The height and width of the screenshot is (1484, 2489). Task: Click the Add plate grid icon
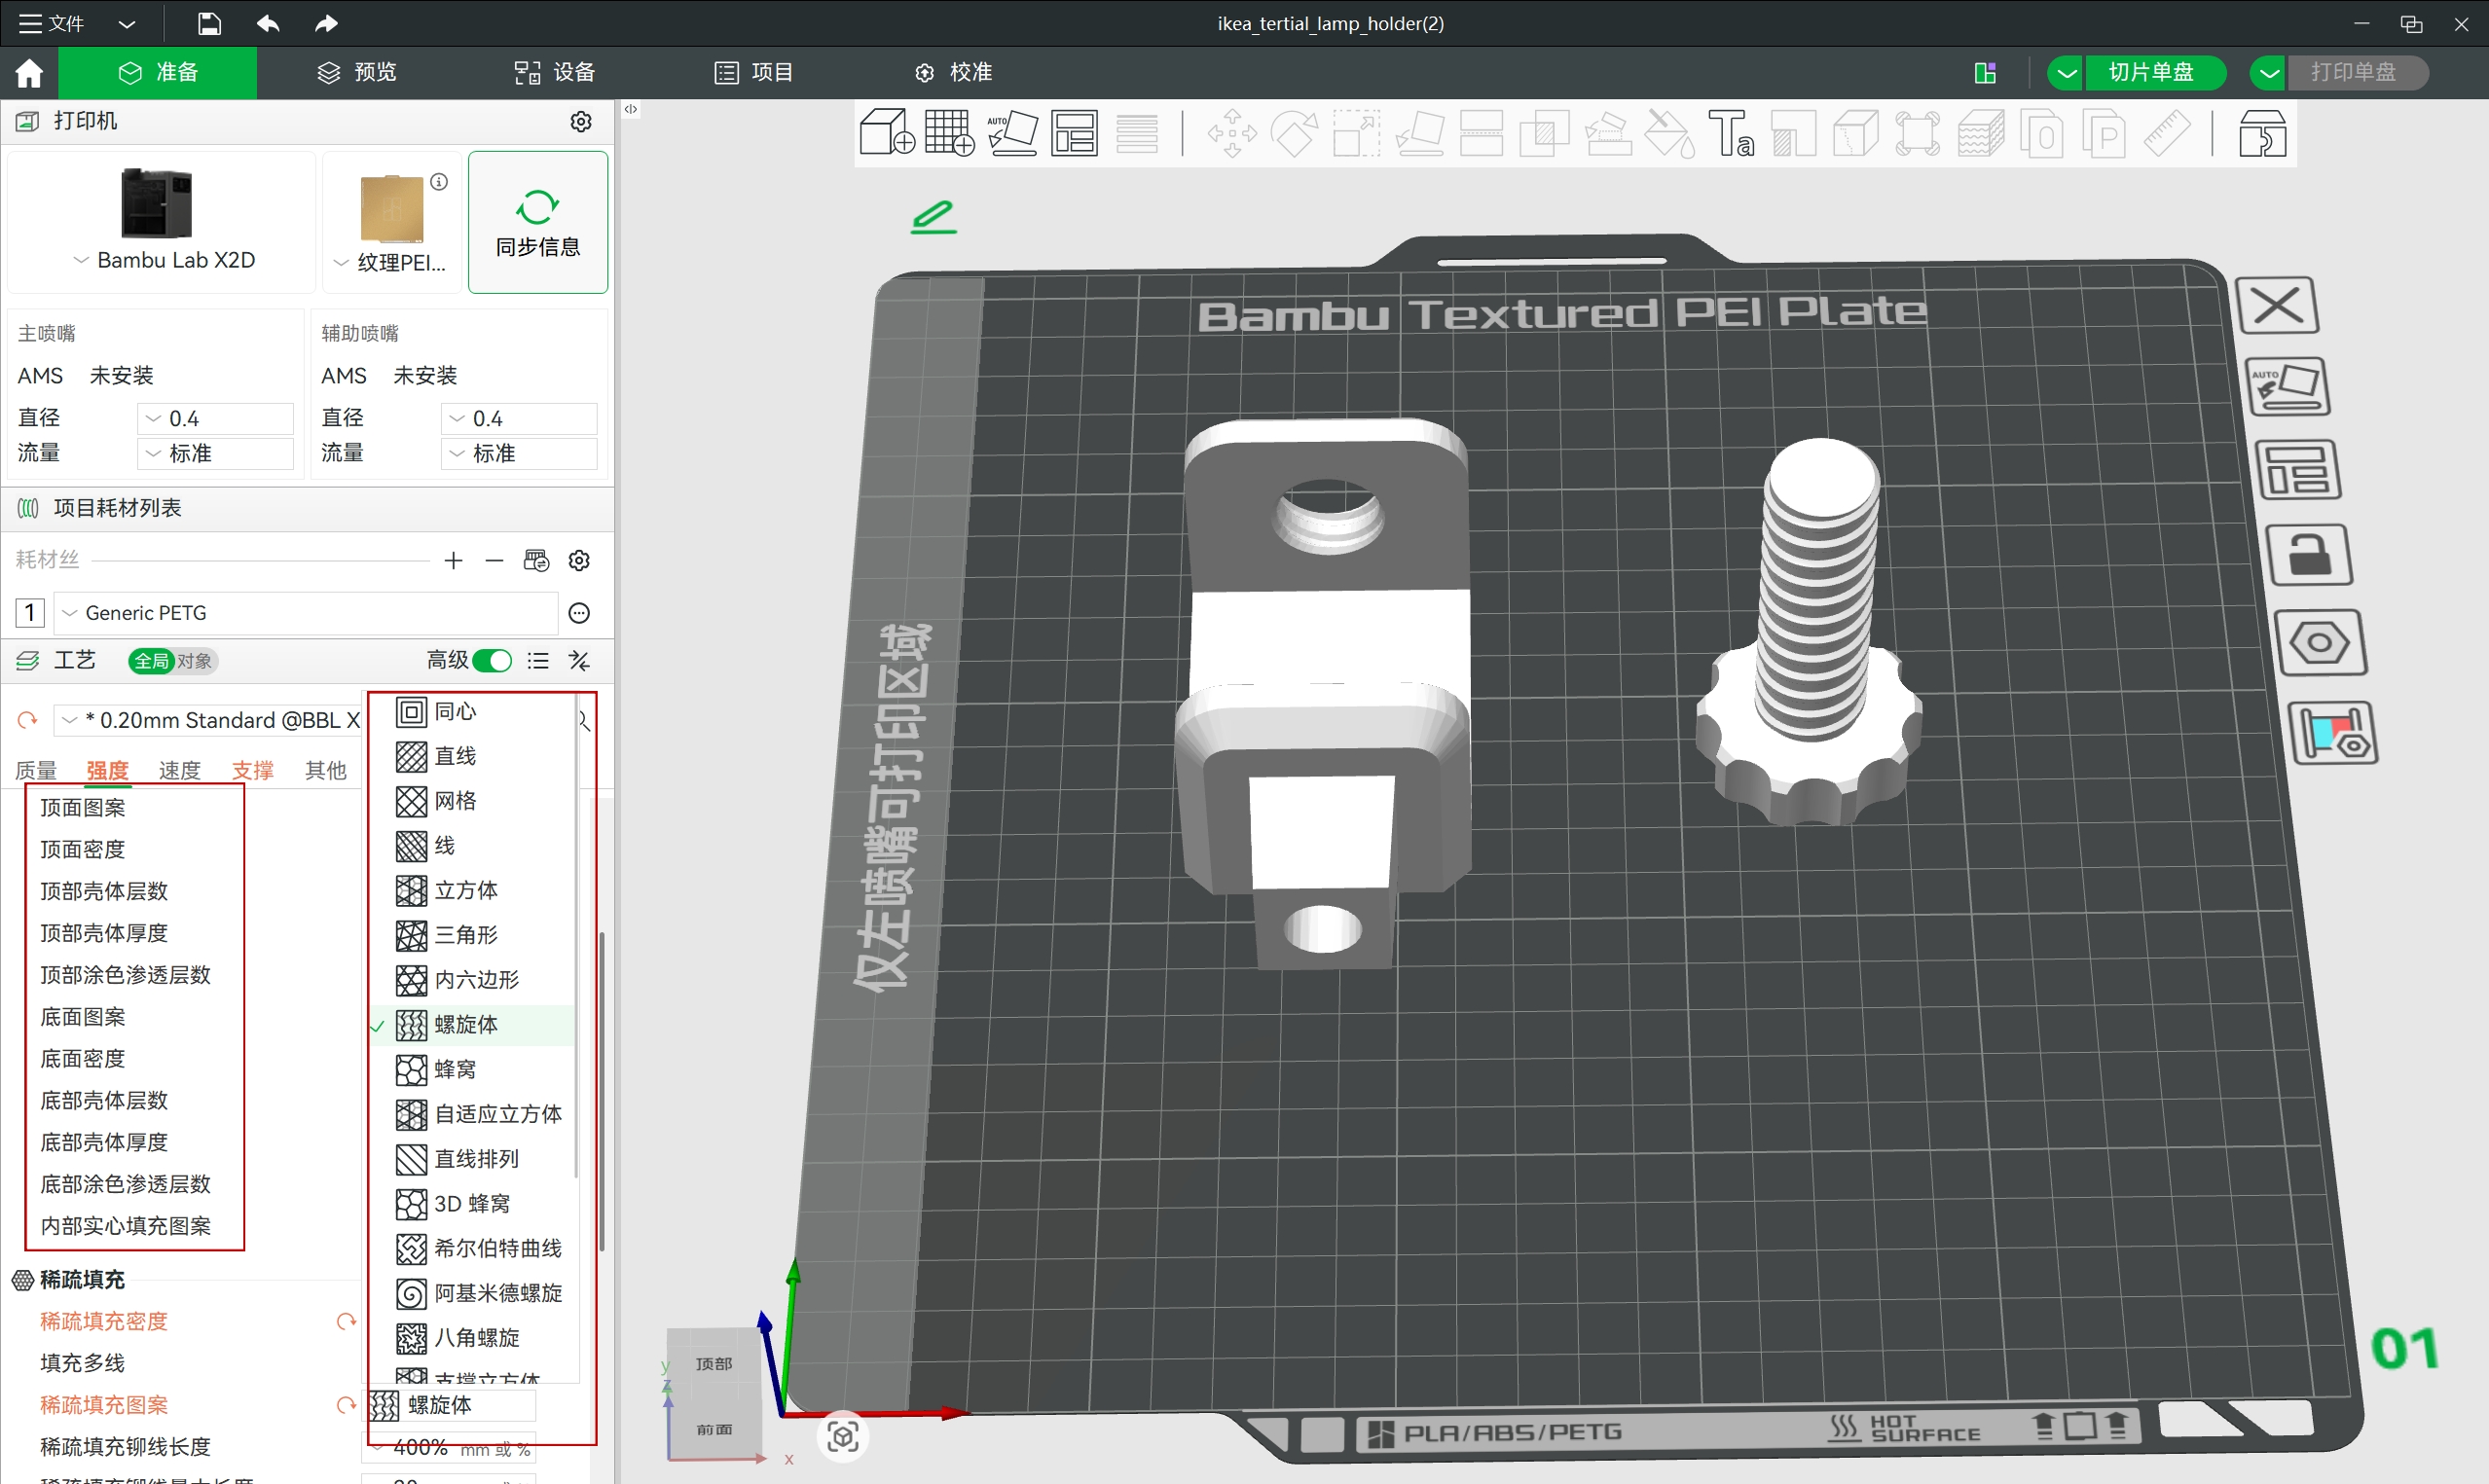(949, 133)
